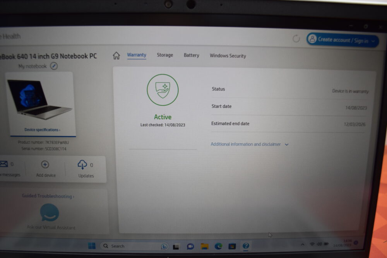Click the Add device label

46,175
